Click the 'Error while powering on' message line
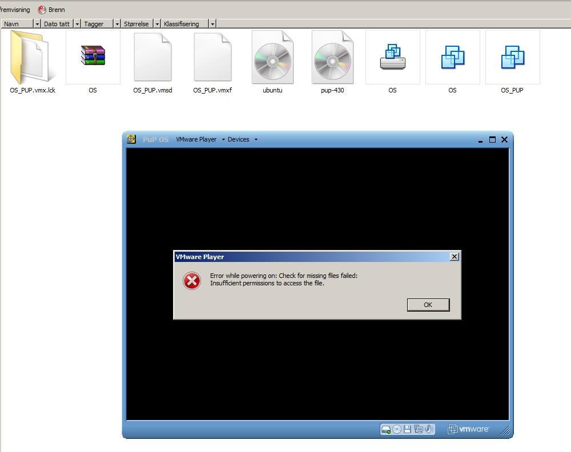571x452 pixels. pos(284,276)
